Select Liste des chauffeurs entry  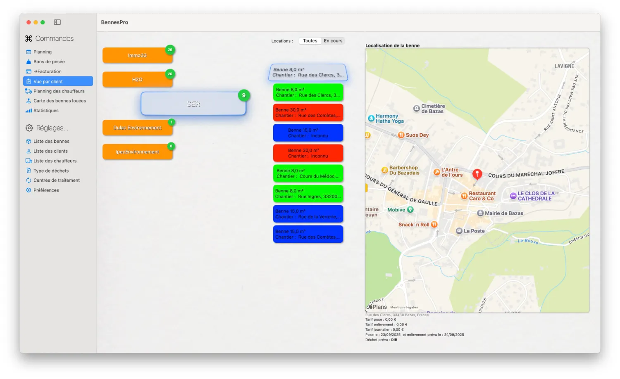[55, 161]
